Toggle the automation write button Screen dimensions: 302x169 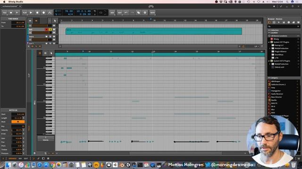pos(50,13)
